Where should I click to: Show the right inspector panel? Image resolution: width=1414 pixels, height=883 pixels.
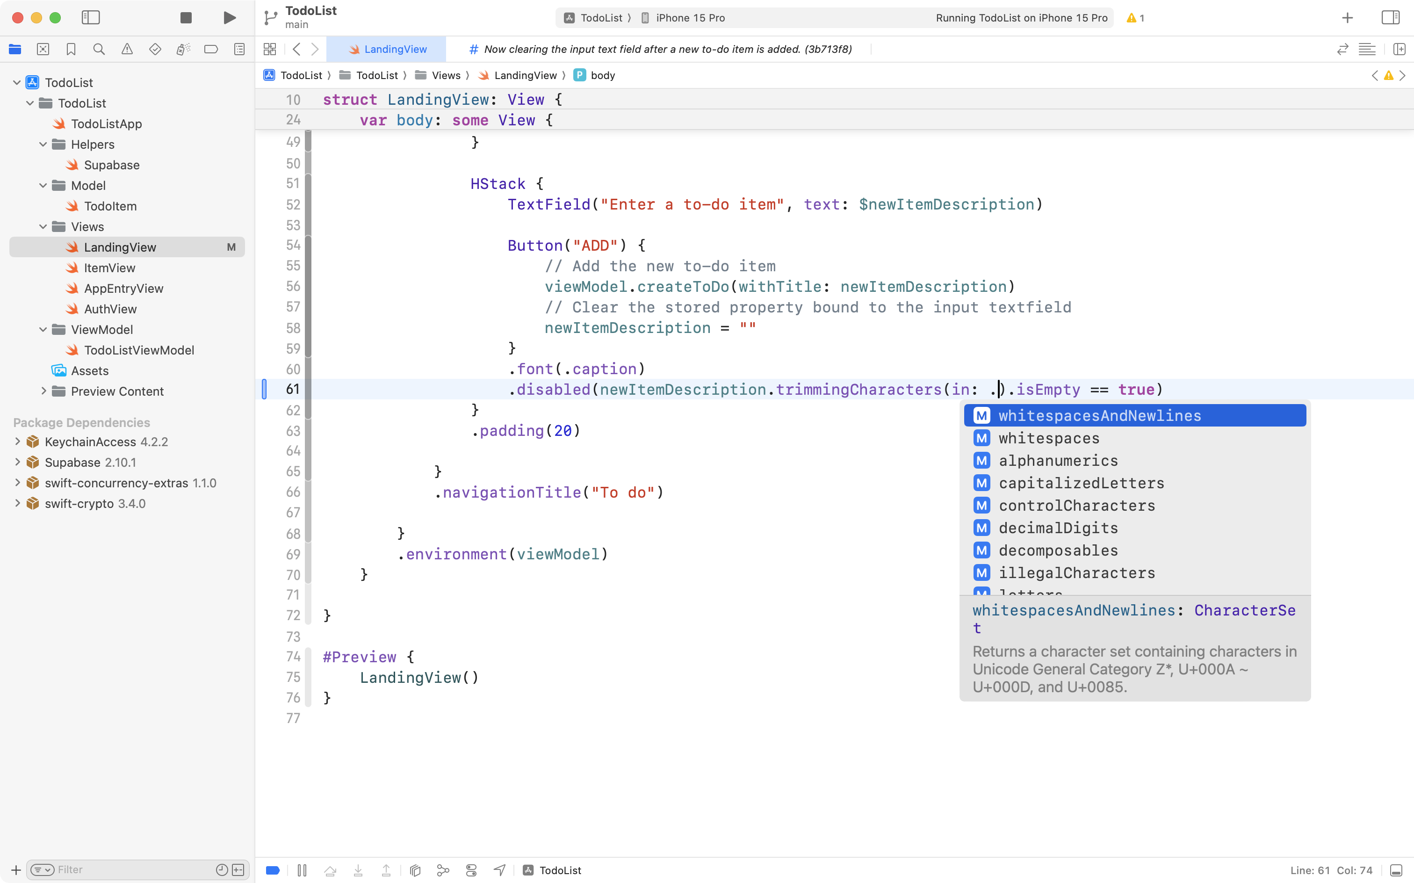click(1390, 17)
